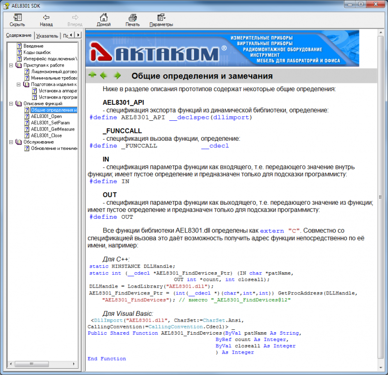Viewport: 388px width, 375px height.
Task: Click the book icon next to Подготовка изделия
Action: [26, 84]
